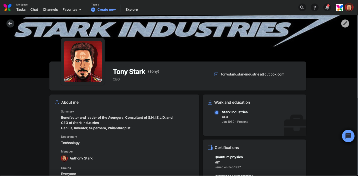Image resolution: width=358 pixels, height=176 pixels.
Task: Select the Stark Industries timeline dot
Action: (x=216, y=112)
